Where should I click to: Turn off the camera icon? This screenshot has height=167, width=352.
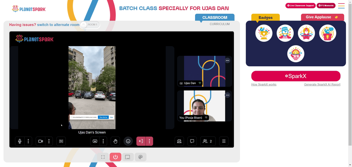(x=40, y=141)
